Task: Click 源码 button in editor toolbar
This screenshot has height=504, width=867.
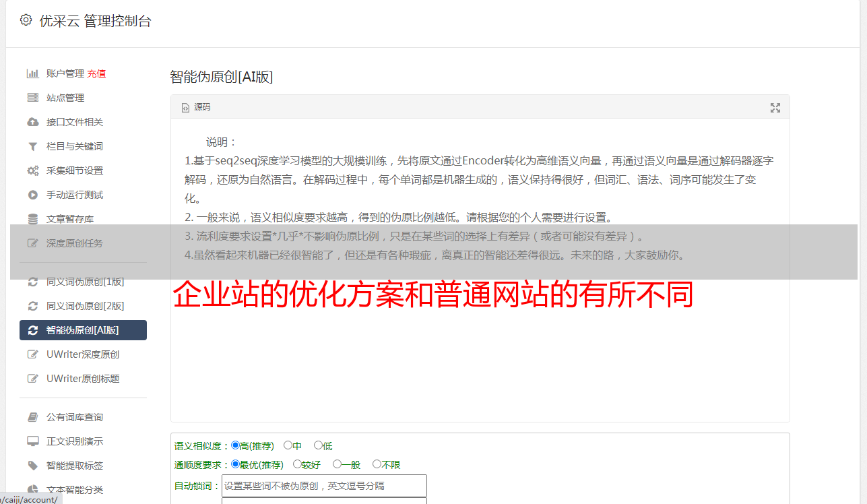Action: [x=196, y=107]
